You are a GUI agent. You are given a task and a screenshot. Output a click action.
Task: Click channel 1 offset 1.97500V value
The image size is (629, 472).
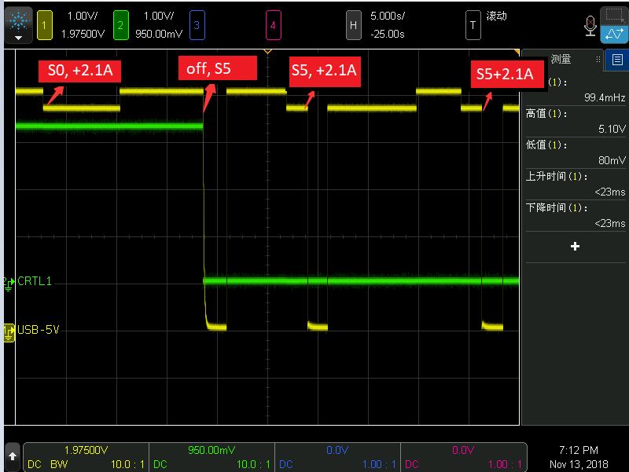(83, 34)
